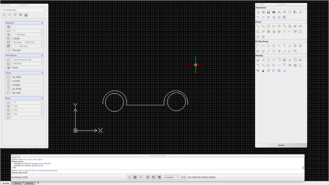Viewport: 329px width, 185px height.
Task: Open the layer dropdown showing 0
Action: pos(28,31)
